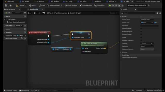Open Class Defaults
Image resolution: width=165 pixels, height=92 pixels.
[86, 5]
